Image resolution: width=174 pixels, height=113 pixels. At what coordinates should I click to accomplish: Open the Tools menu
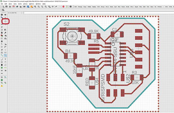tap(20, 4)
